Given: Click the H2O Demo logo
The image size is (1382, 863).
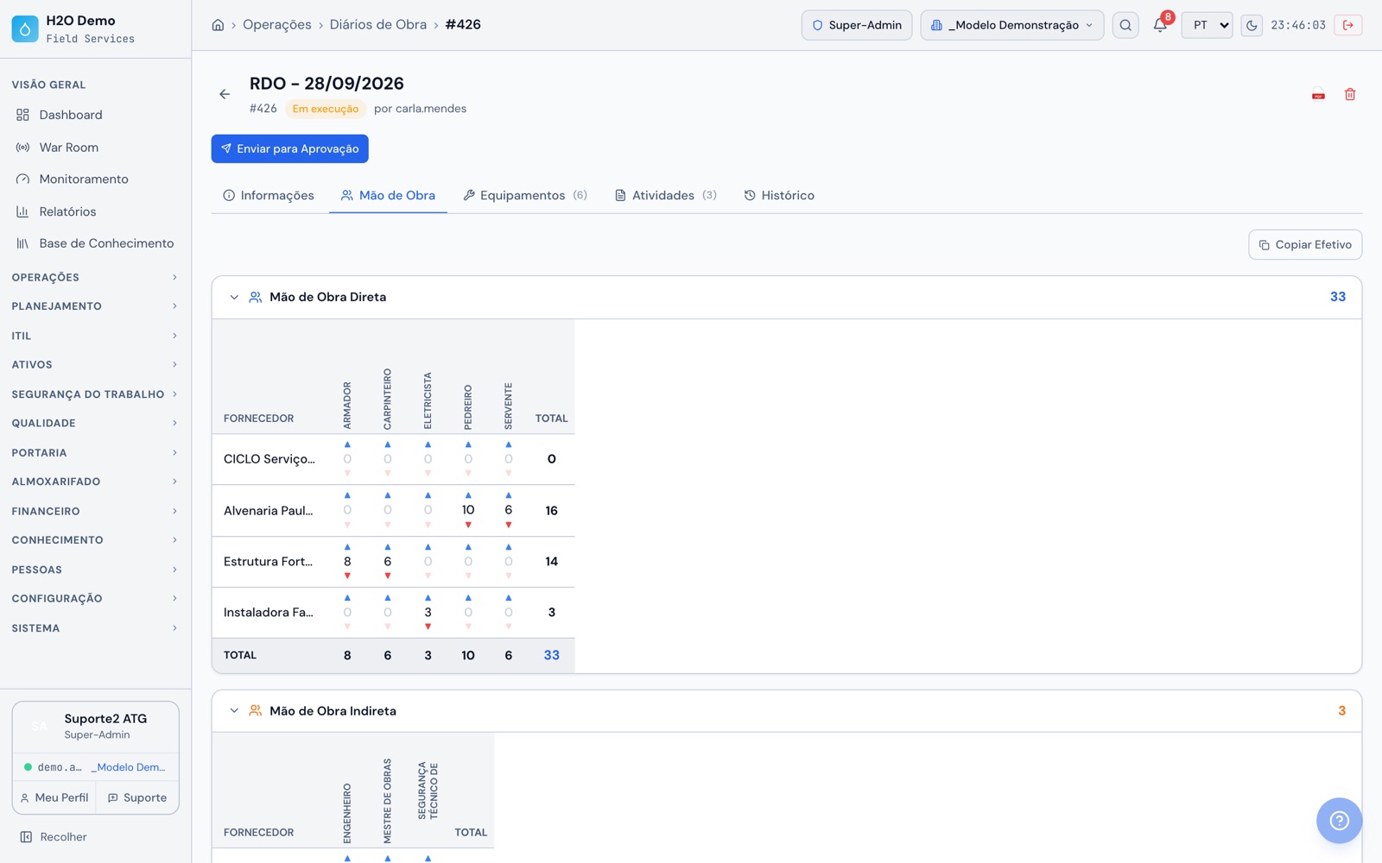Looking at the screenshot, I should (25, 28).
